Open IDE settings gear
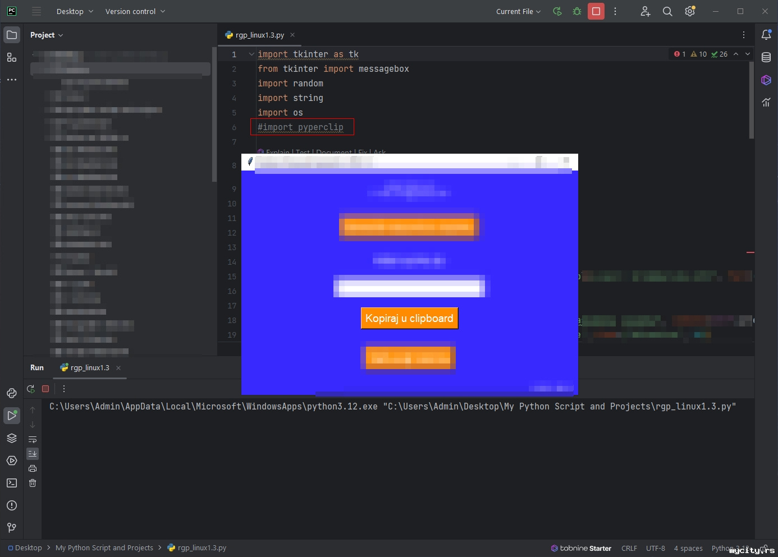The width and height of the screenshot is (778, 557). point(690,11)
